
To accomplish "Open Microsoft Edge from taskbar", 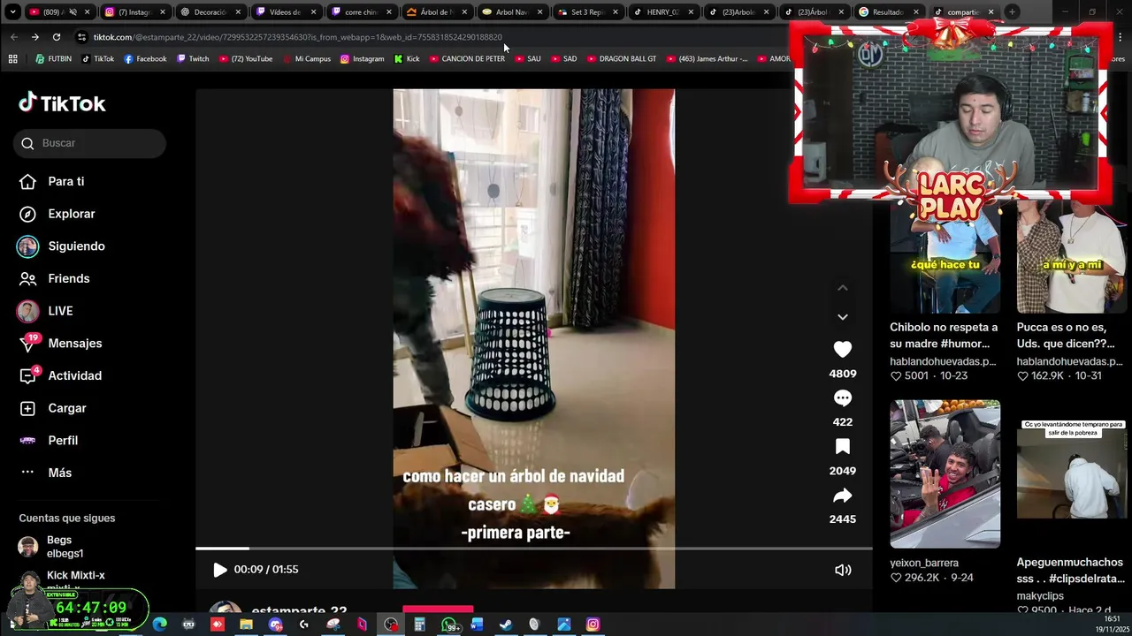I will tap(159, 625).
